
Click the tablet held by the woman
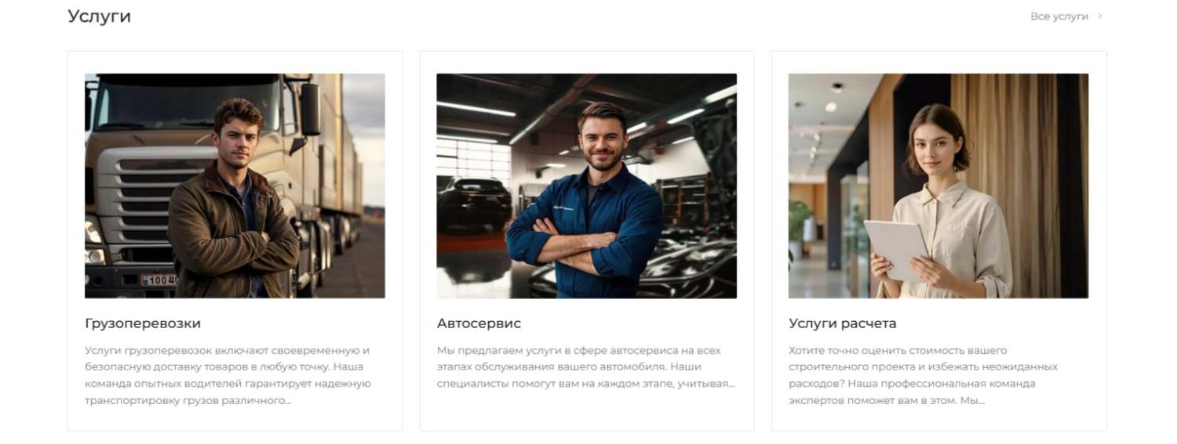(x=898, y=251)
